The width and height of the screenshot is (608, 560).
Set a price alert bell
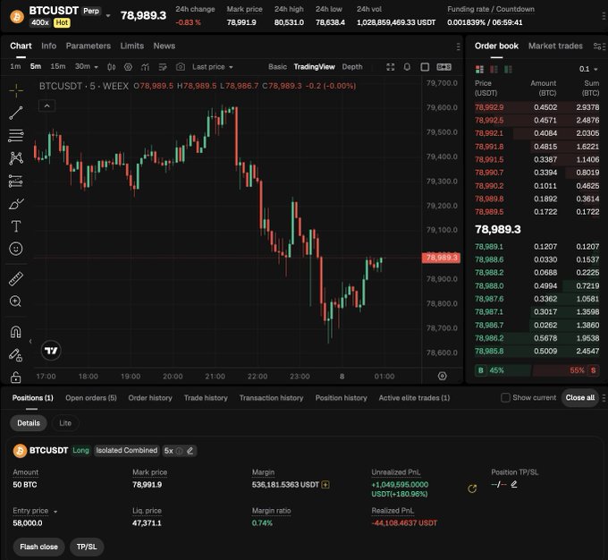point(407,67)
